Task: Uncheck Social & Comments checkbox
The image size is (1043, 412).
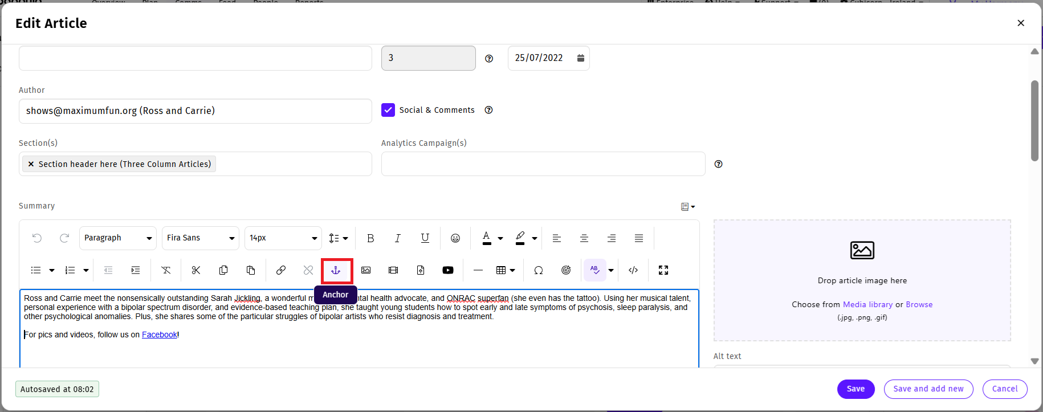Action: 388,110
